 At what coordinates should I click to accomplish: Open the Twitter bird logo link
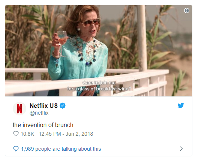181,106
